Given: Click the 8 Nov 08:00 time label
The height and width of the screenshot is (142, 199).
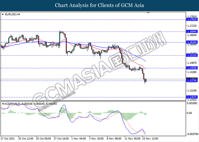Looking at the screenshot, I should click(x=114, y=139).
